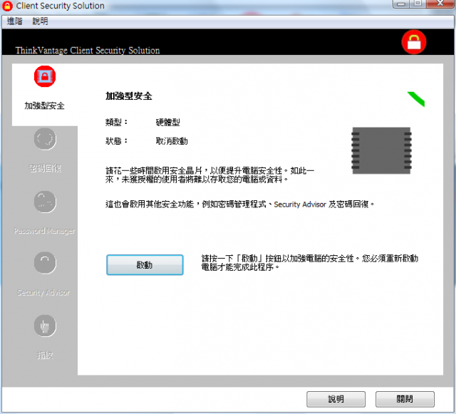Click the Security Advisor sidebar label

pos(43,292)
